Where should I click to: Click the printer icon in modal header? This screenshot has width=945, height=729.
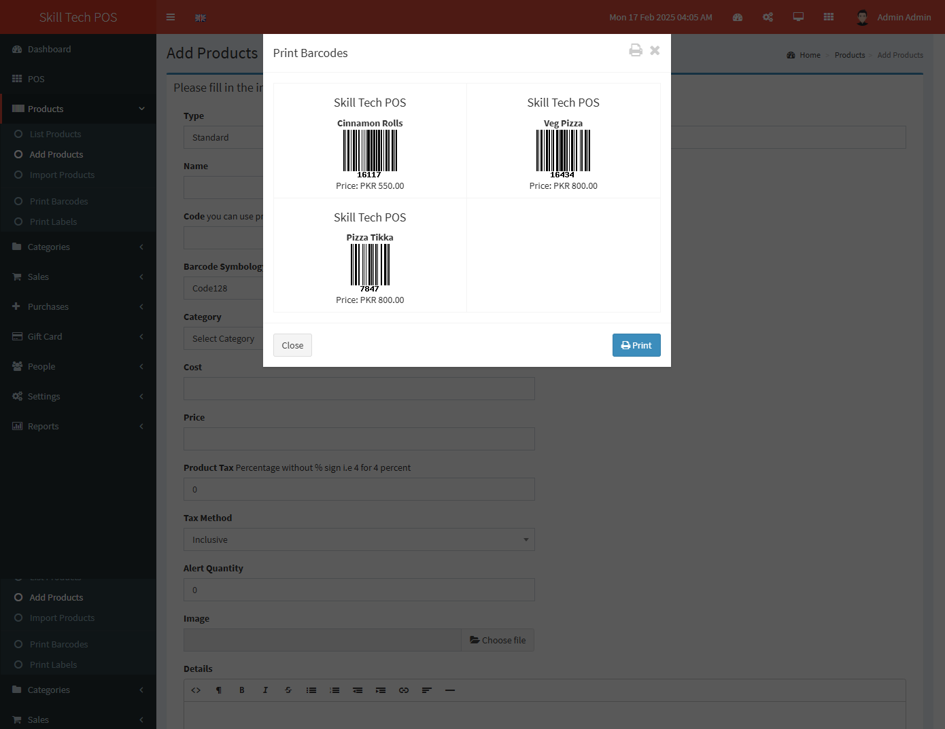coord(635,50)
